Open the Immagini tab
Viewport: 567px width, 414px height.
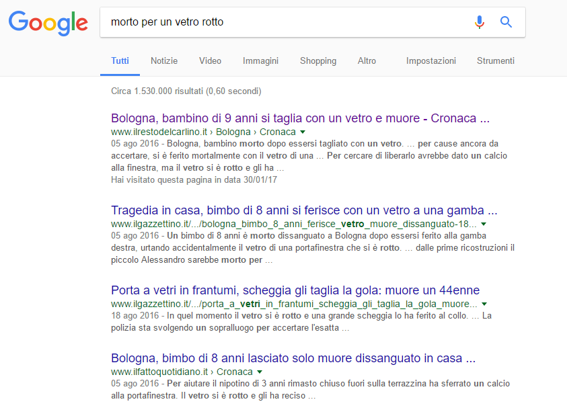coord(260,60)
